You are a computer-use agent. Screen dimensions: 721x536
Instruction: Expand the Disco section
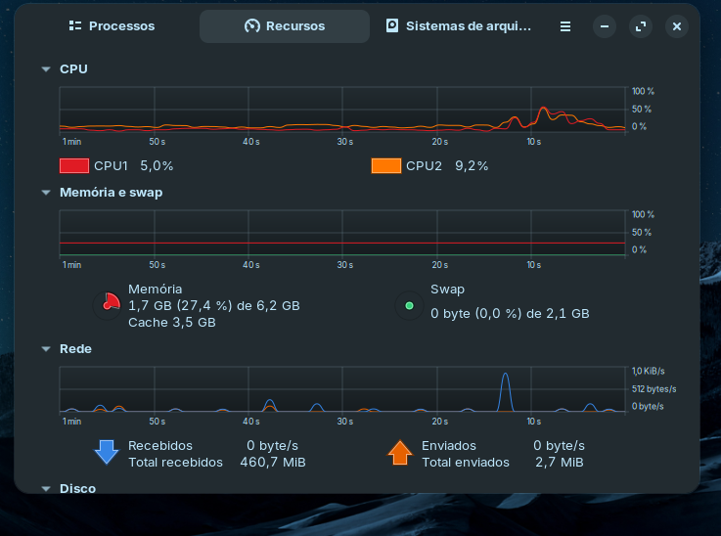[46, 488]
